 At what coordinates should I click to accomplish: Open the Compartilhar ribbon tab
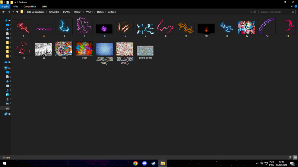[30, 6]
